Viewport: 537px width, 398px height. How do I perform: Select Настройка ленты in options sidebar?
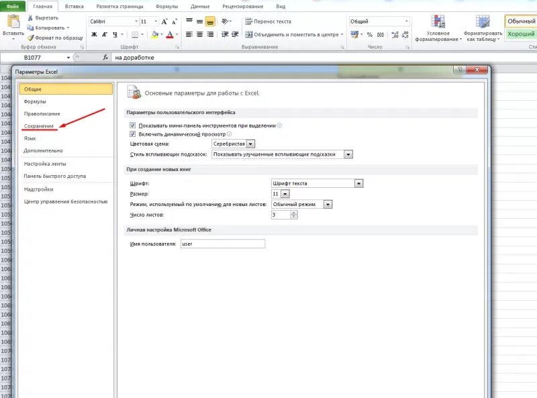tap(45, 164)
